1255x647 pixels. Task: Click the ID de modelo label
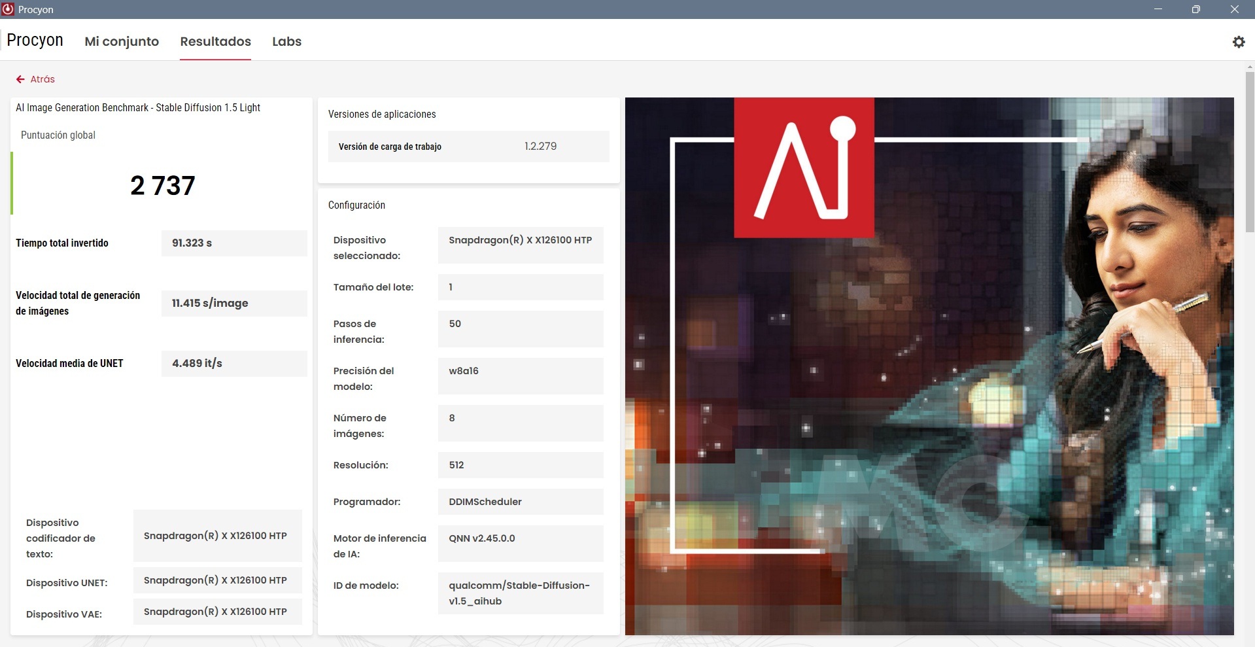[366, 586]
